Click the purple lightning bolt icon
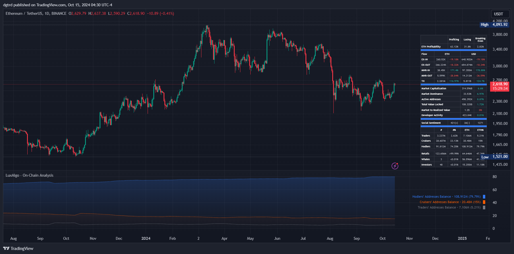This screenshot has width=514, height=254. click(x=395, y=166)
